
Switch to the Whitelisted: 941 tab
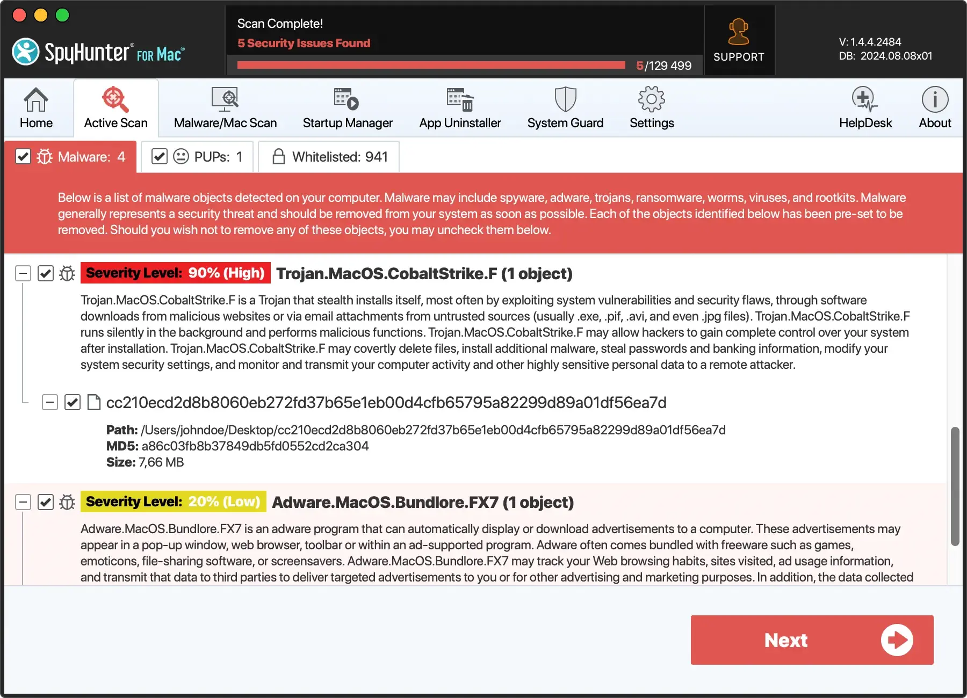pos(329,157)
